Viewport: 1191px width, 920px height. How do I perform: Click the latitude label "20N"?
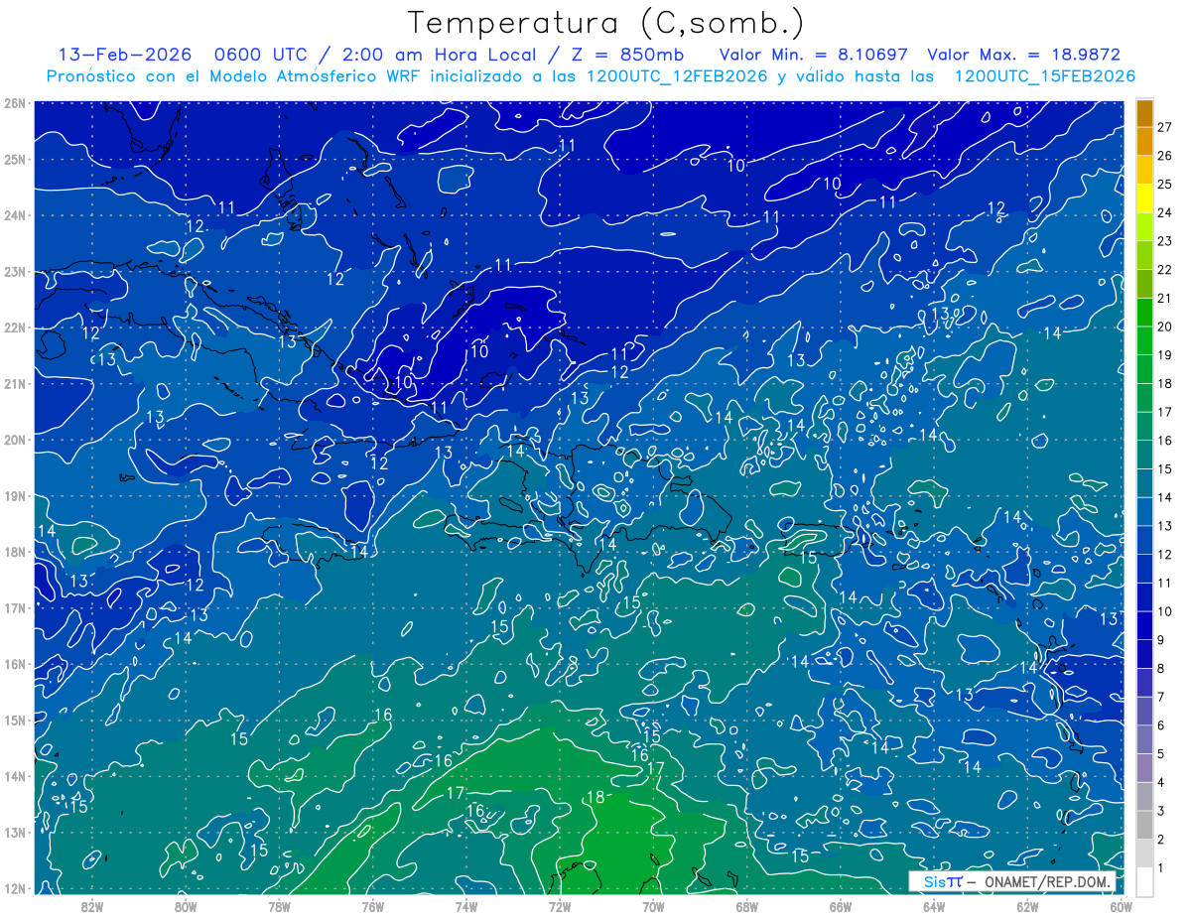pos(14,440)
